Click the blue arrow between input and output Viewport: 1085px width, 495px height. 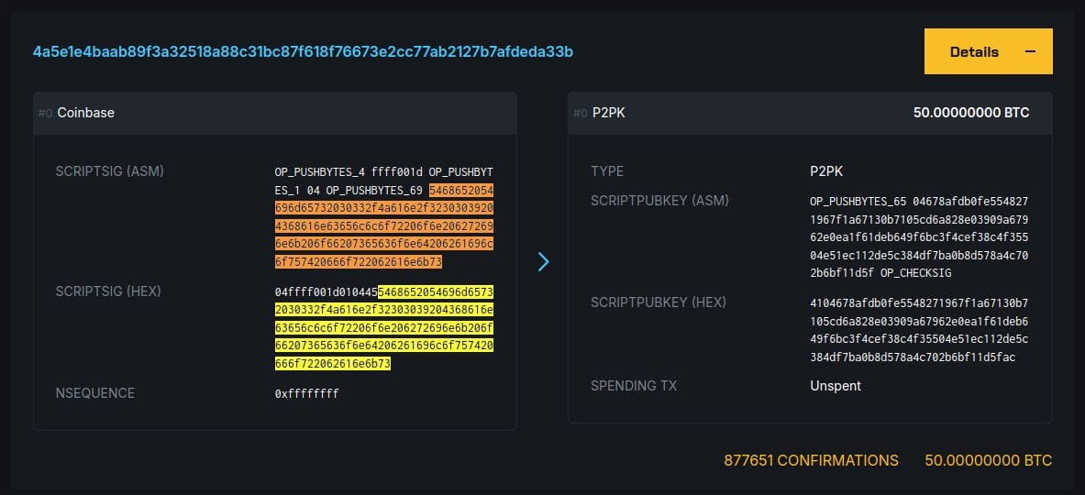[543, 262]
